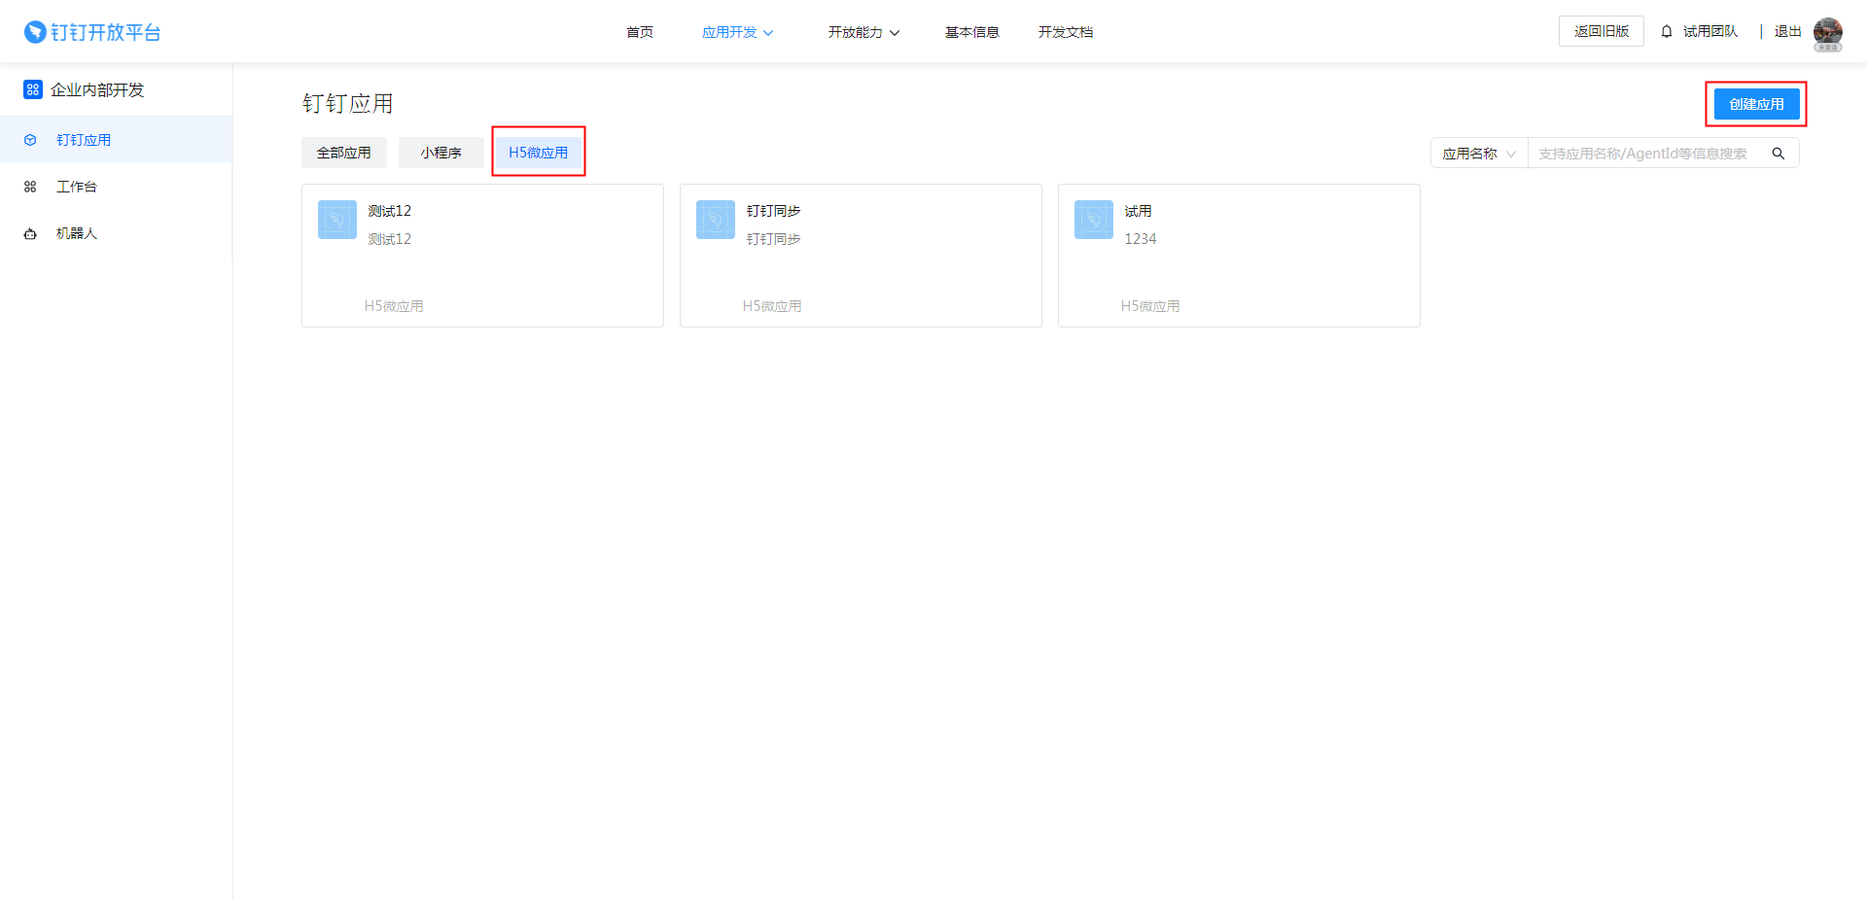Click the 试用 app icon
Image resolution: width=1867 pixels, height=900 pixels.
pyautogui.click(x=1094, y=220)
